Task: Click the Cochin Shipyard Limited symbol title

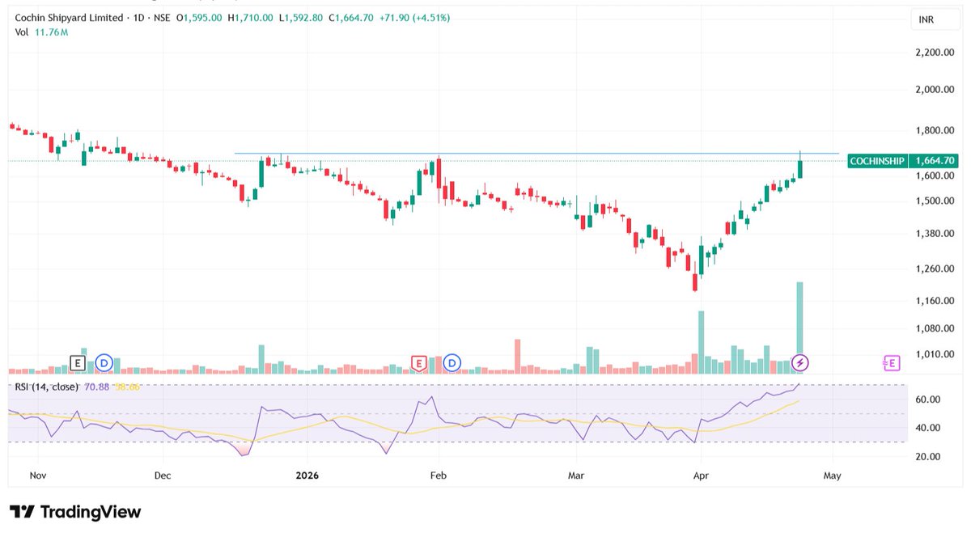Action: (x=69, y=18)
